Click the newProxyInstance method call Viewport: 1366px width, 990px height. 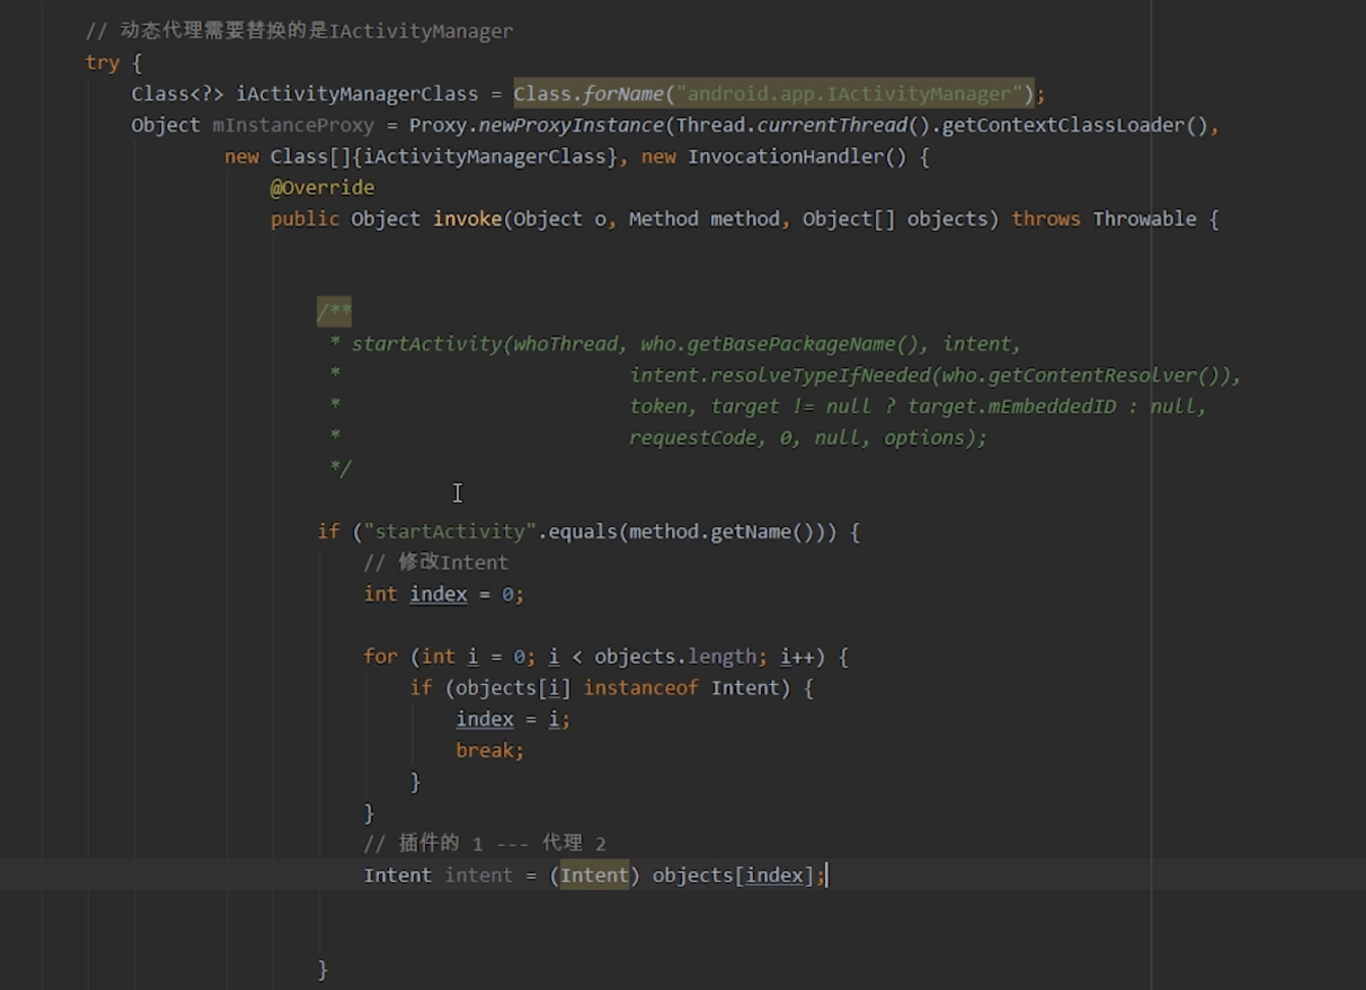coord(570,126)
